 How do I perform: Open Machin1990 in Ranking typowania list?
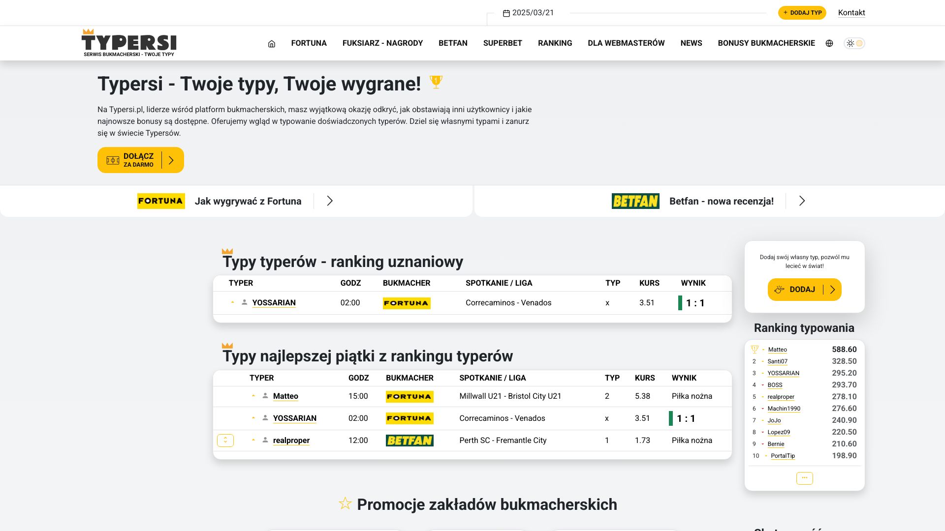[784, 409]
